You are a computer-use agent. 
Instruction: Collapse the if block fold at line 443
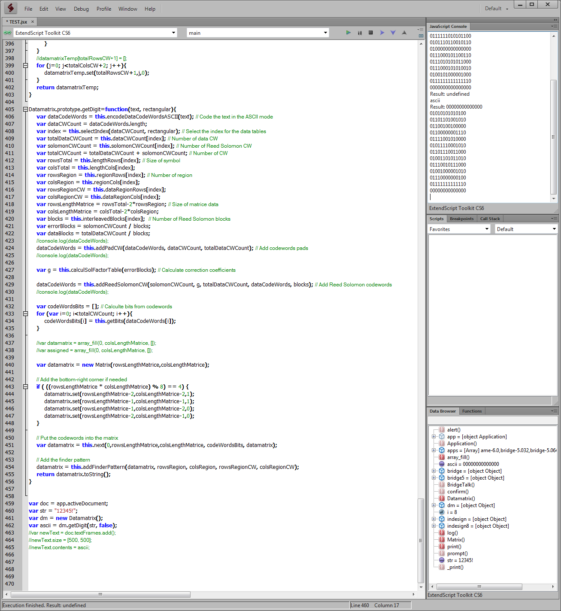pyautogui.click(x=25, y=387)
